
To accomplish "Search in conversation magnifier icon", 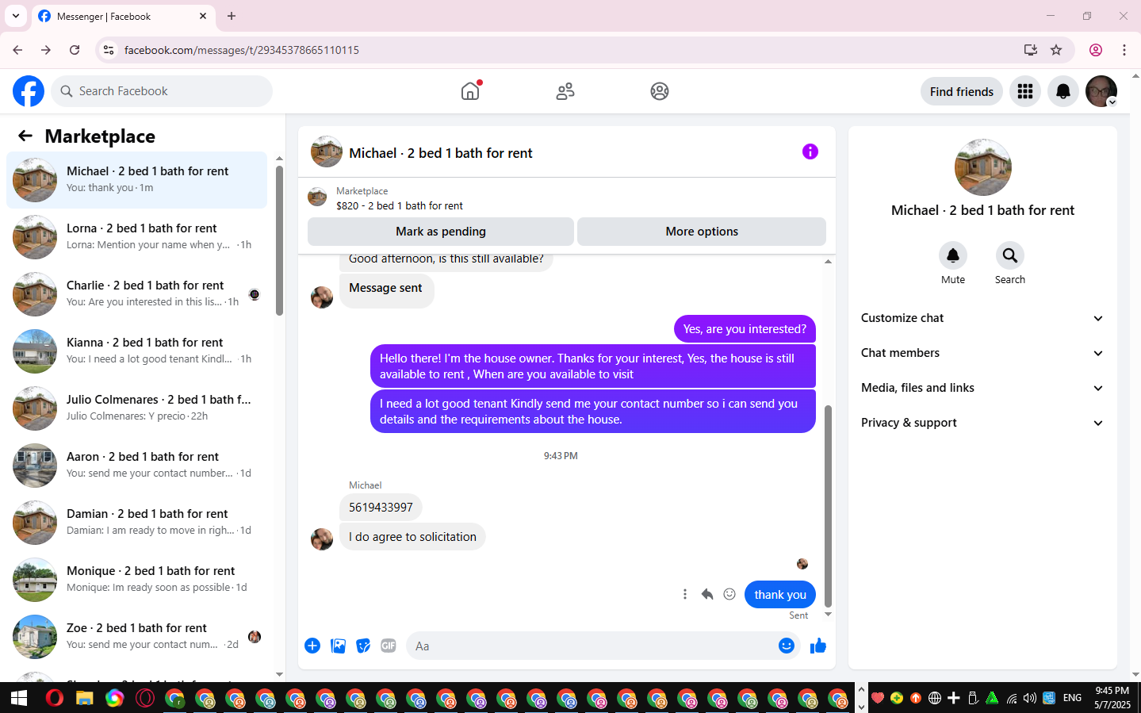I will point(1009,255).
